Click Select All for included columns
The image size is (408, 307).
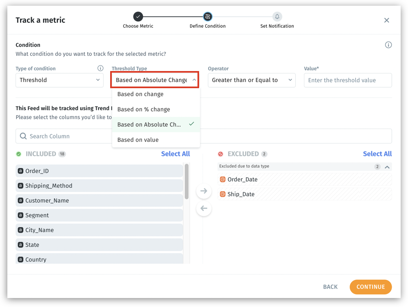click(x=175, y=154)
